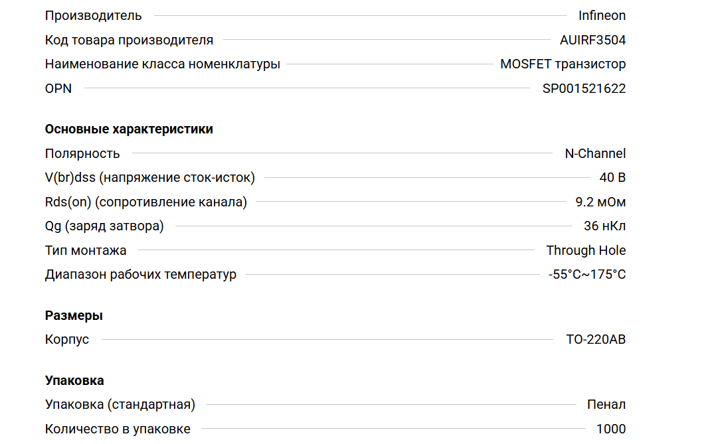Click the N-Channel polarity value
714x444 pixels.
coord(594,153)
